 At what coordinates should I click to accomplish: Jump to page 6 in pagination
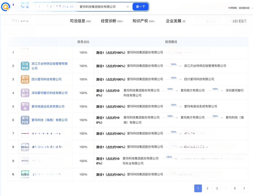click(235, 188)
